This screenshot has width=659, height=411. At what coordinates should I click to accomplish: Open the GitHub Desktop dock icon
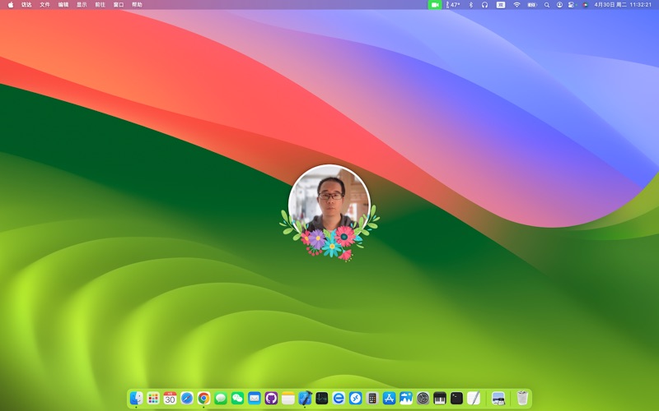click(271, 398)
